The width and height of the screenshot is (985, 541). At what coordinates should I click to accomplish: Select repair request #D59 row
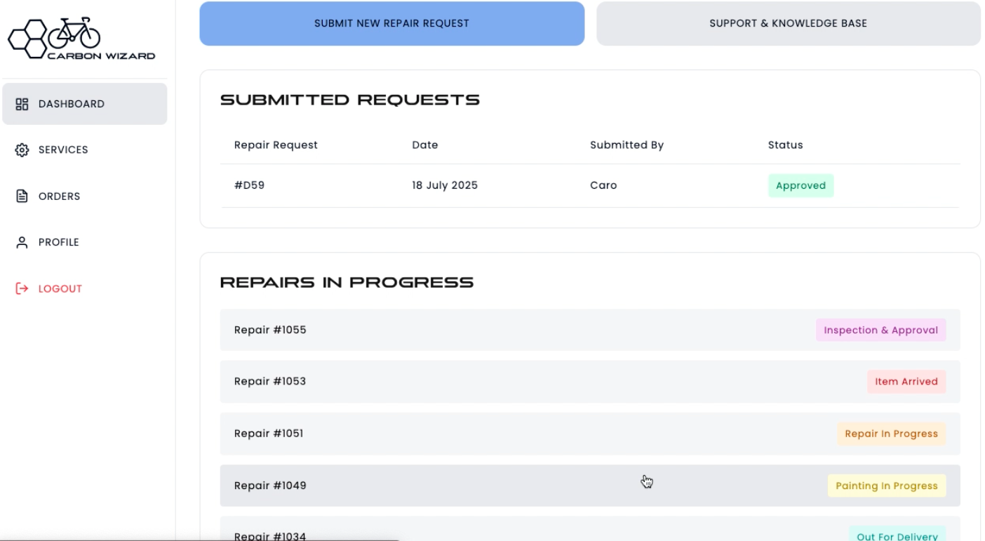pyautogui.click(x=249, y=186)
